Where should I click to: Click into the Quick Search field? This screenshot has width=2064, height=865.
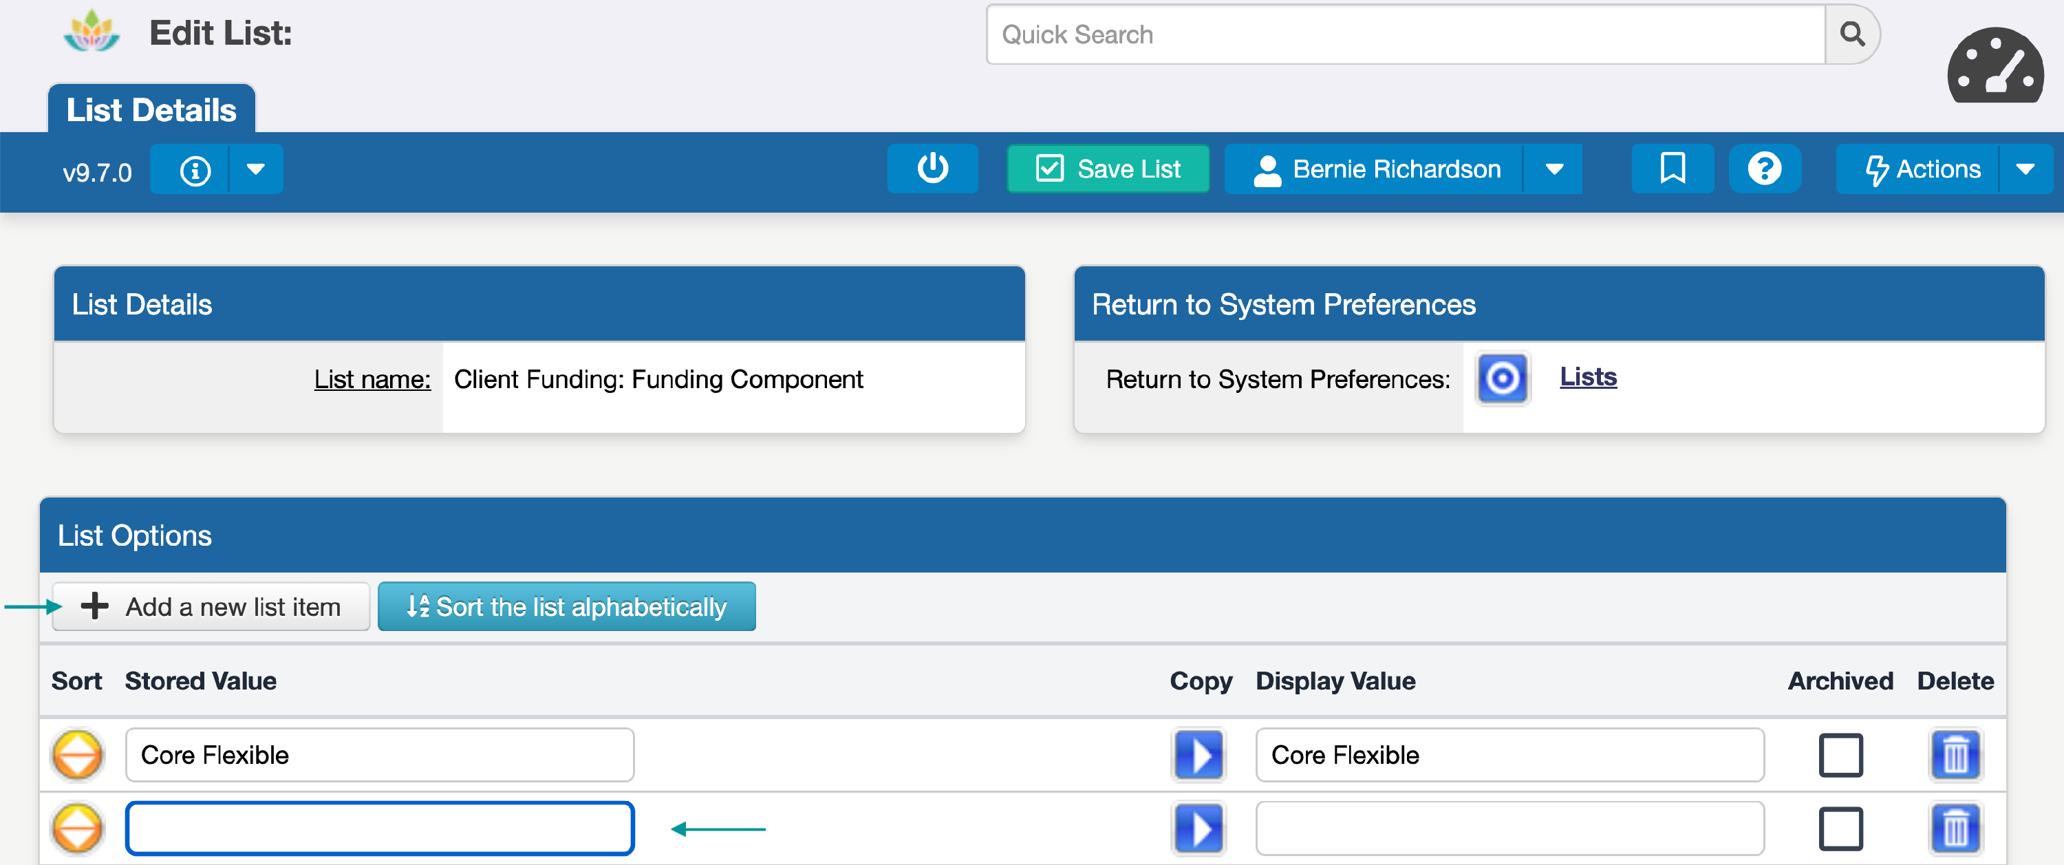click(x=1406, y=34)
